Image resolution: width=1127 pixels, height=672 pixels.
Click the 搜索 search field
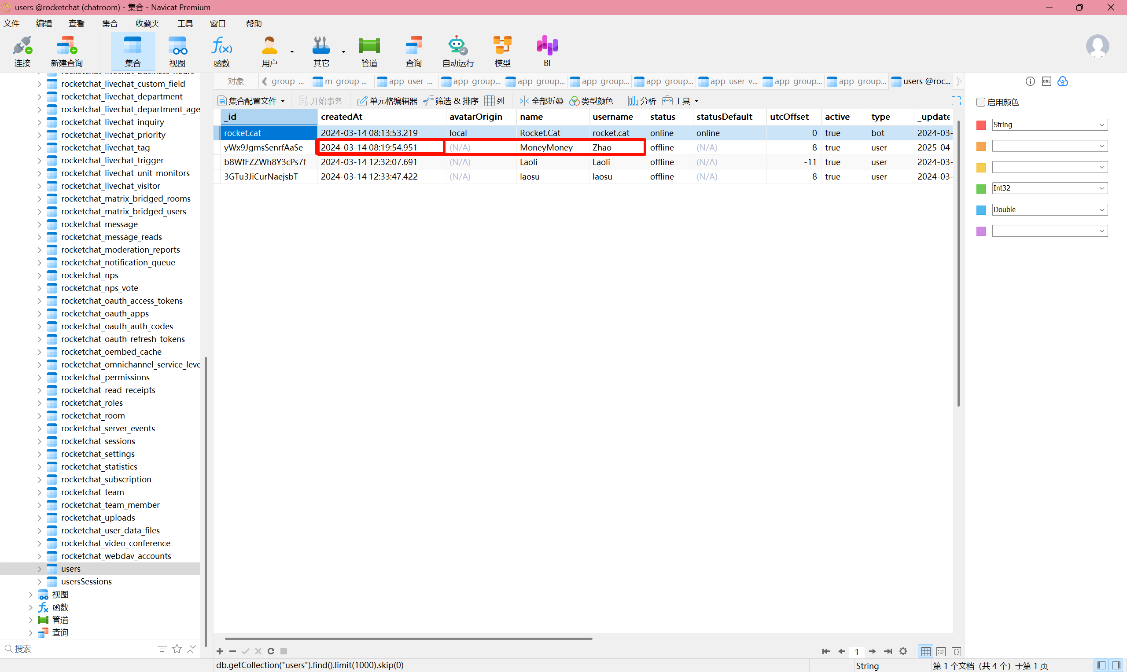[77, 649]
